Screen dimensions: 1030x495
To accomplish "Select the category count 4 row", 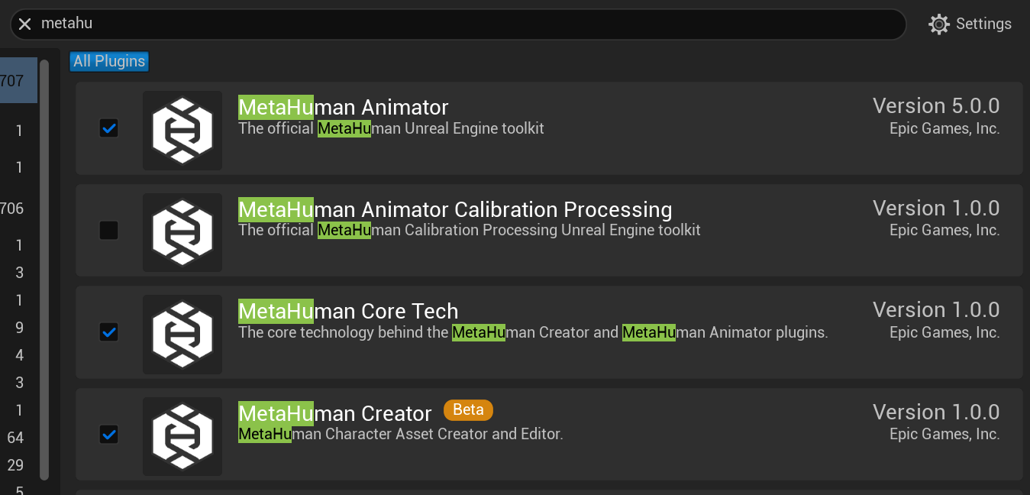I will (x=18, y=355).
